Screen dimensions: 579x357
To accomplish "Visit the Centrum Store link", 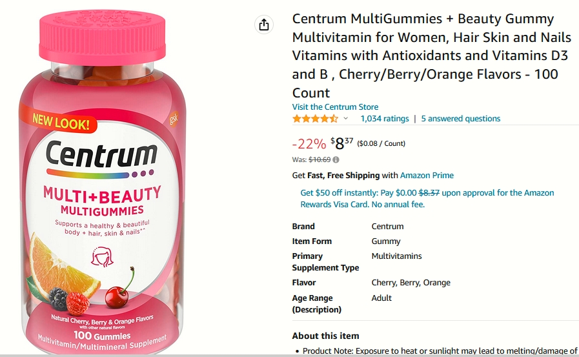I will point(335,107).
